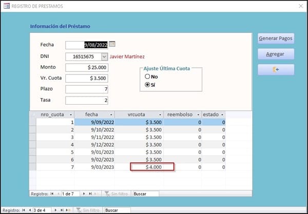Jump to last cuota in subform navigator

tap(91, 193)
